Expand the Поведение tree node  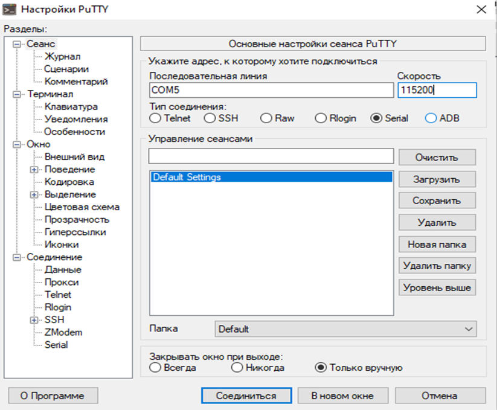[34, 170]
